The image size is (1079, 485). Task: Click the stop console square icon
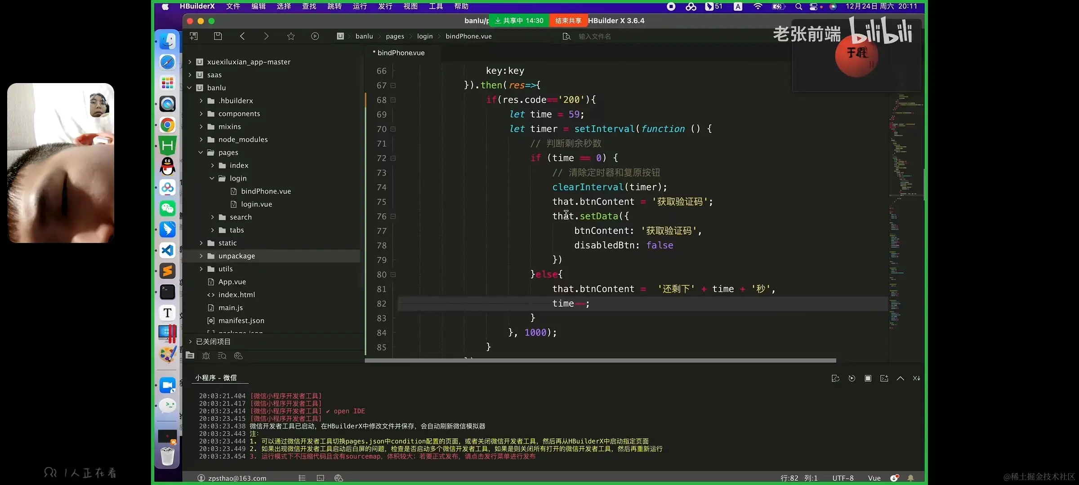[x=868, y=379]
